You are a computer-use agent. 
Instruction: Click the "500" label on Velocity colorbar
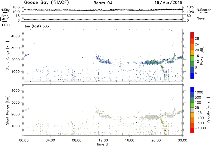(x=198, y=97)
